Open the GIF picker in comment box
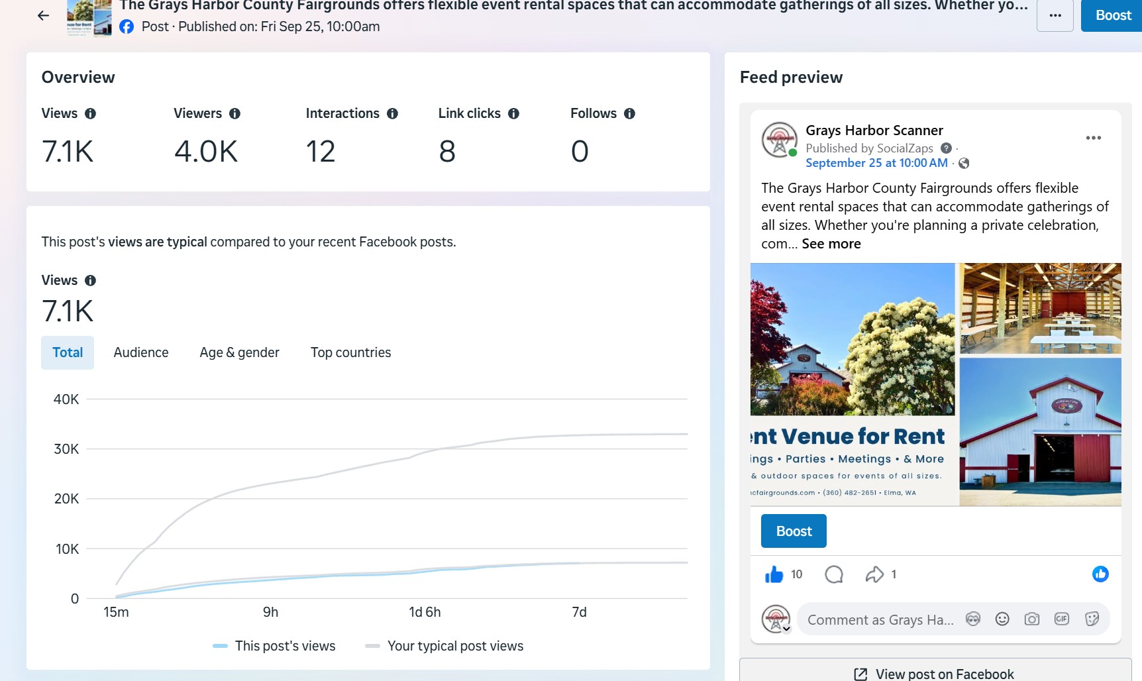The width and height of the screenshot is (1142, 681). coord(1062,619)
